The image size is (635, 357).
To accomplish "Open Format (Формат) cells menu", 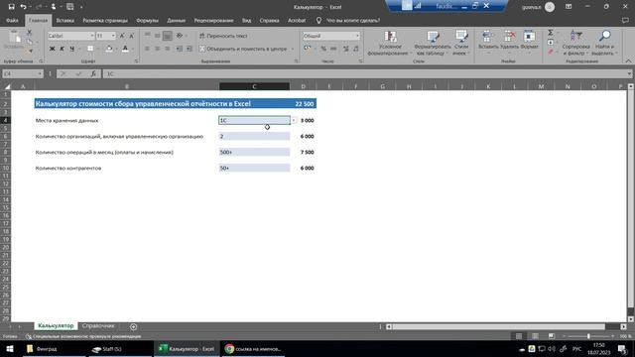I will click(x=529, y=41).
